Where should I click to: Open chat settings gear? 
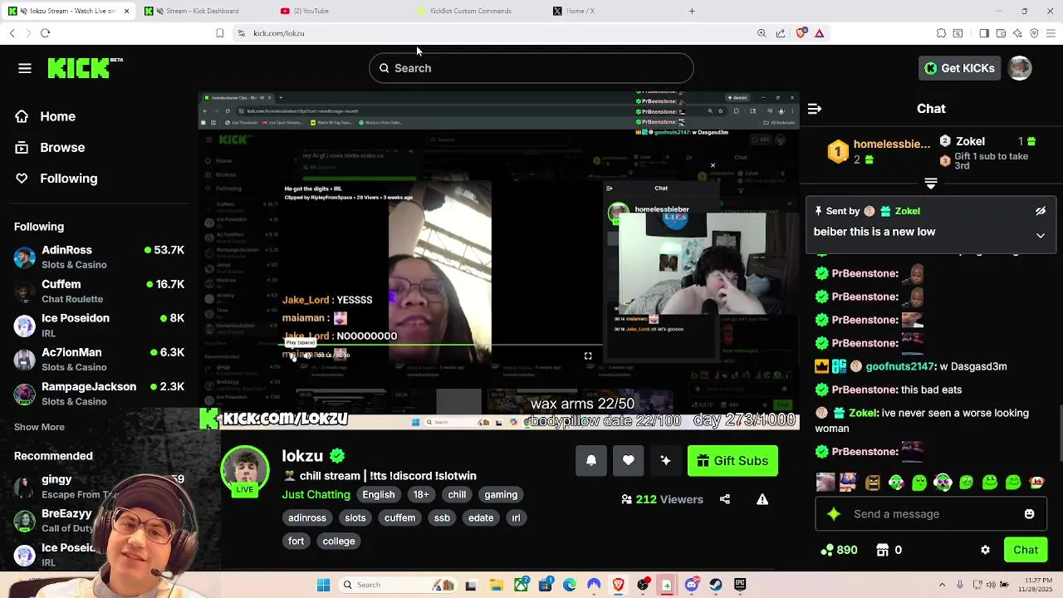[985, 550]
